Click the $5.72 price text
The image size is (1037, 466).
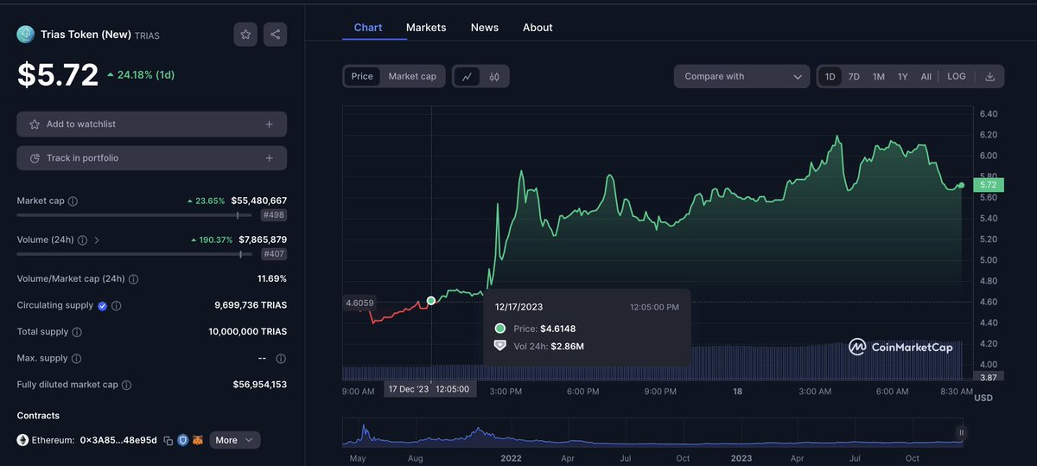pyautogui.click(x=58, y=75)
